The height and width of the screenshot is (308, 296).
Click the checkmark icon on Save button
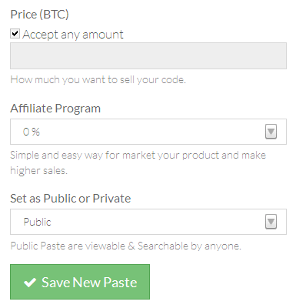(x=30, y=283)
